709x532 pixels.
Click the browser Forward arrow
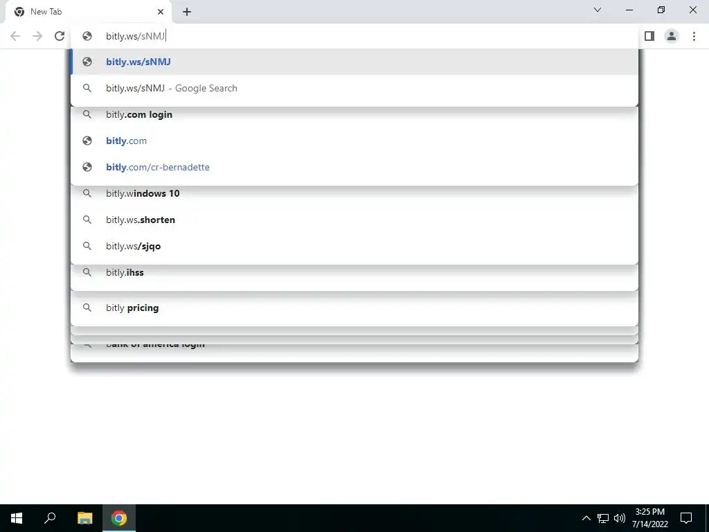(x=37, y=36)
